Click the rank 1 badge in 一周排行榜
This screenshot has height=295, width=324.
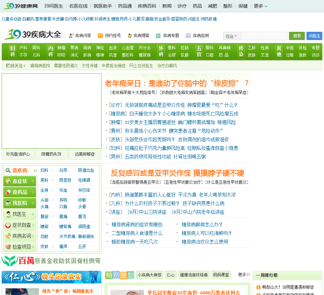[258, 287]
